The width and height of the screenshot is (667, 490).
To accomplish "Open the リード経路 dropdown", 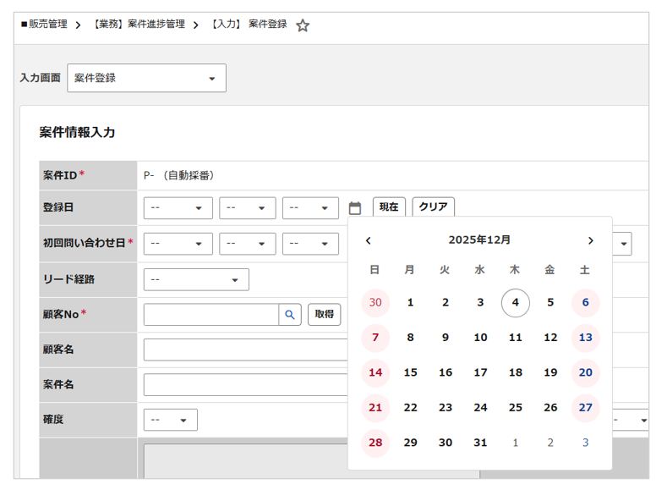I will (196, 279).
